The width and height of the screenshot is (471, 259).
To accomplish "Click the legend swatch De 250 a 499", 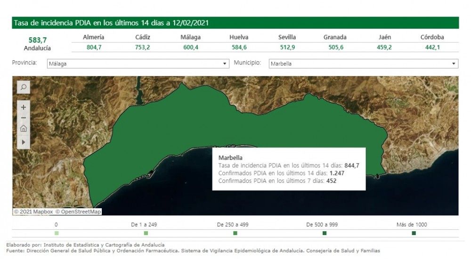I will [x=235, y=233].
